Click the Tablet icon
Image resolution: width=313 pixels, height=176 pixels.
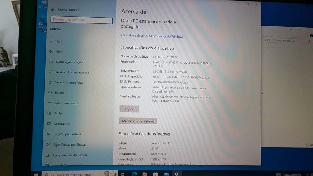point(49,113)
